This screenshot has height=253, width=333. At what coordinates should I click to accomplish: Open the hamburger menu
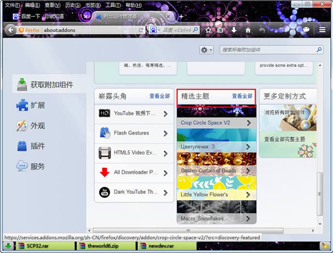tap(322, 30)
